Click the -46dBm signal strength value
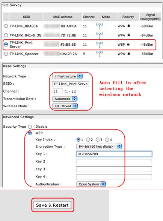The width and height of the screenshot is (163, 221). (146, 45)
